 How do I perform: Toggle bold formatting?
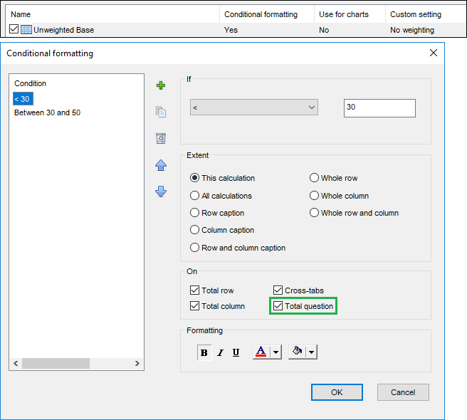tap(204, 352)
